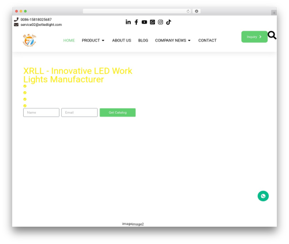
Task: Go to the HOME menu item
Action: (x=69, y=40)
